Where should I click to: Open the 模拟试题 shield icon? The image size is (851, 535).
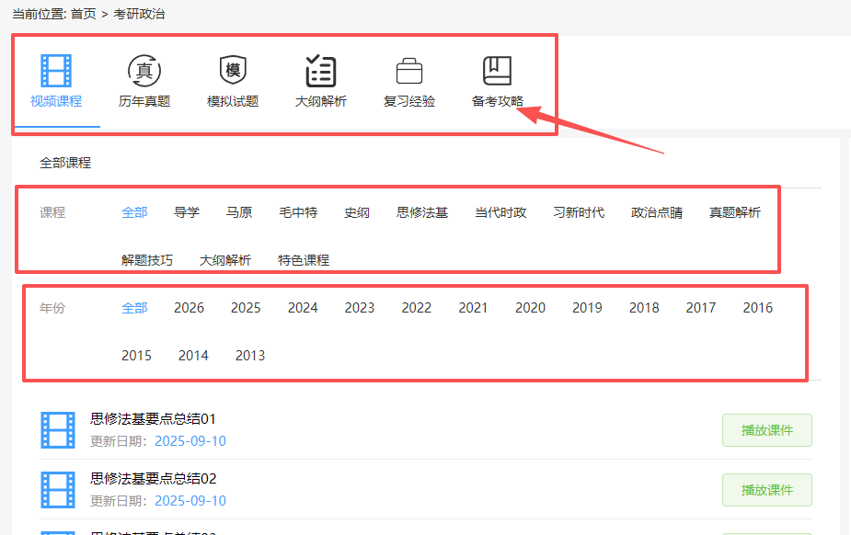[x=233, y=72]
